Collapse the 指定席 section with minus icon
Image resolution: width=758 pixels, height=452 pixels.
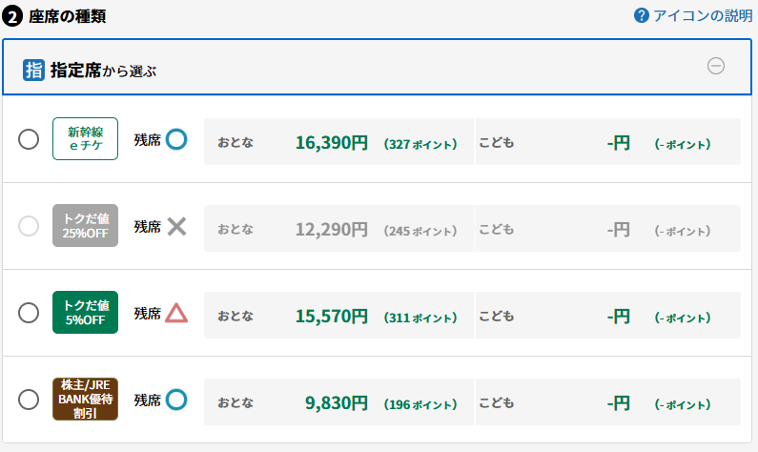[716, 66]
